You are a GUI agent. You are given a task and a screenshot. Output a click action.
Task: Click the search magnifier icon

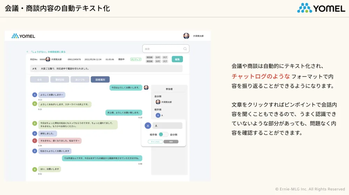(x=185, y=49)
